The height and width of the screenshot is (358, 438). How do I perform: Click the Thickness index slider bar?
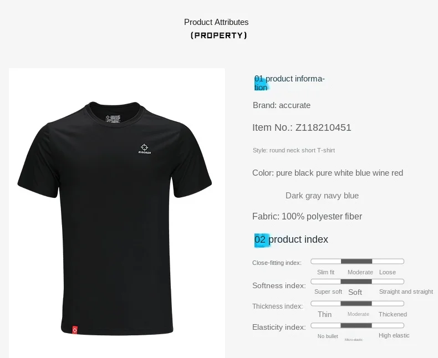pos(357,304)
